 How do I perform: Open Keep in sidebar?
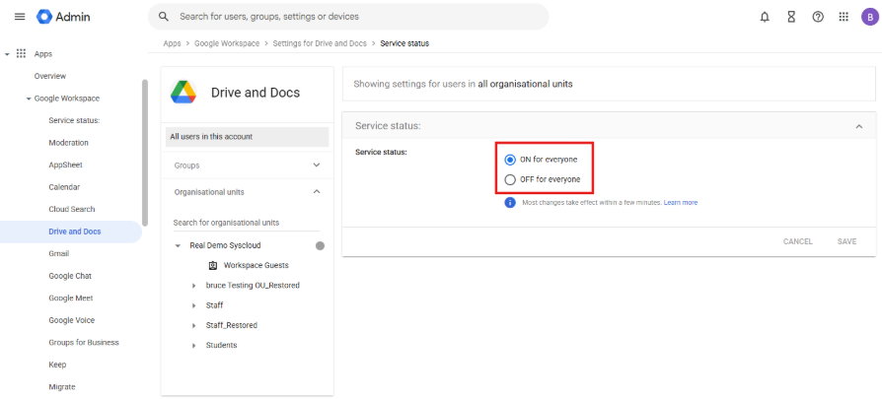pos(57,365)
